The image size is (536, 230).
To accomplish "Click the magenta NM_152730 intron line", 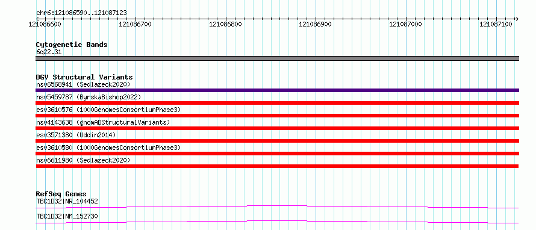I will click(x=277, y=222).
